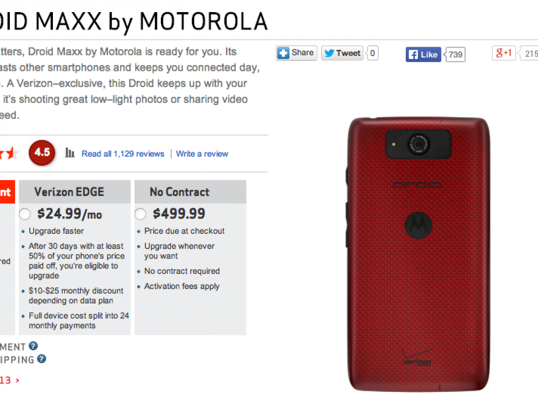This screenshot has width=538, height=404.
Task: Like the page using Facebook button
Action: coord(423,55)
